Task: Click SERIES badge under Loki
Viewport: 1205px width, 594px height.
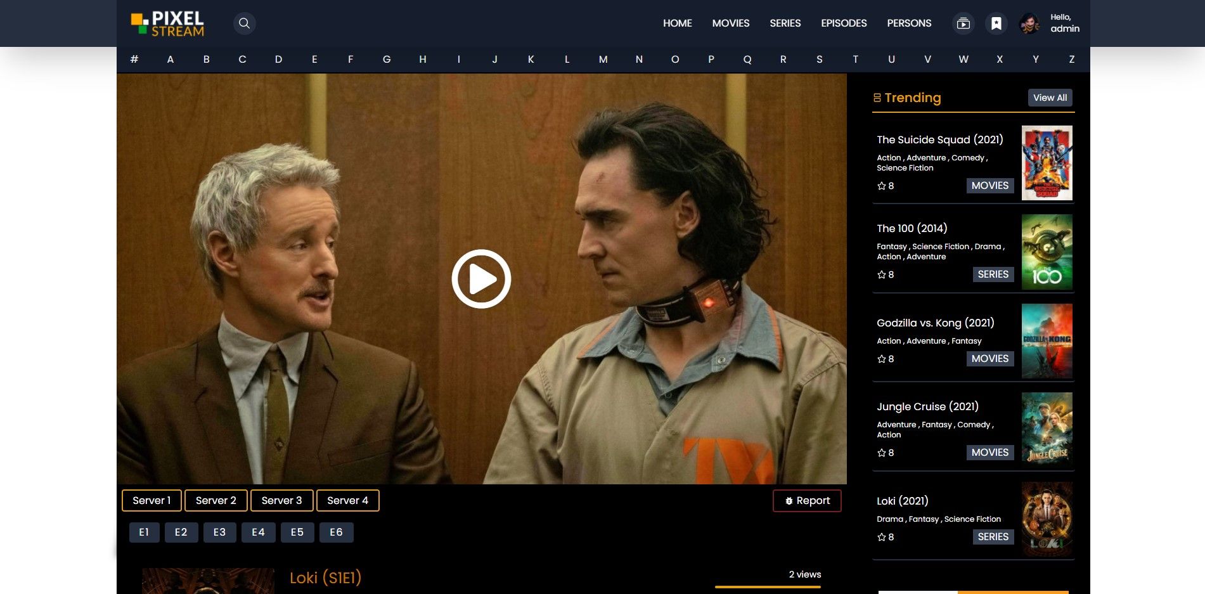Action: (x=993, y=537)
